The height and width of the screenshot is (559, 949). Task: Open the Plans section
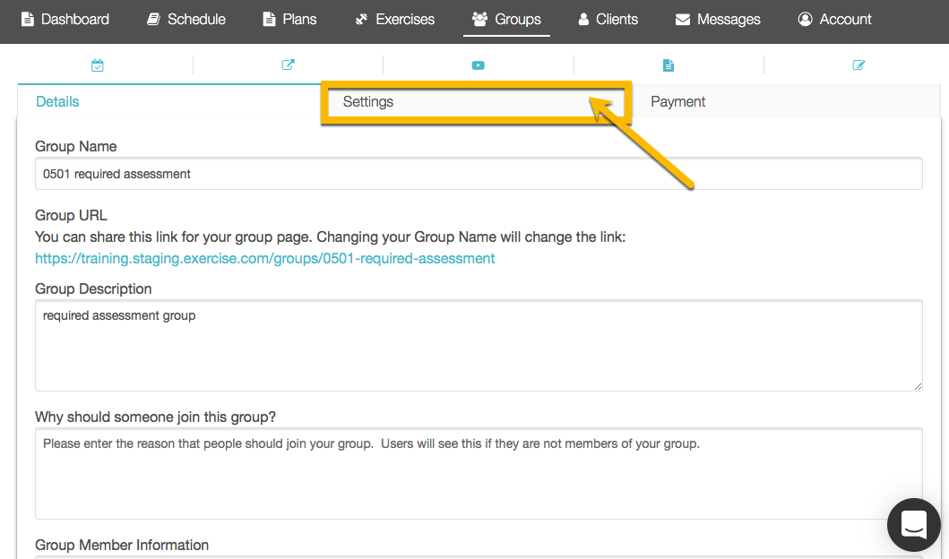(290, 20)
